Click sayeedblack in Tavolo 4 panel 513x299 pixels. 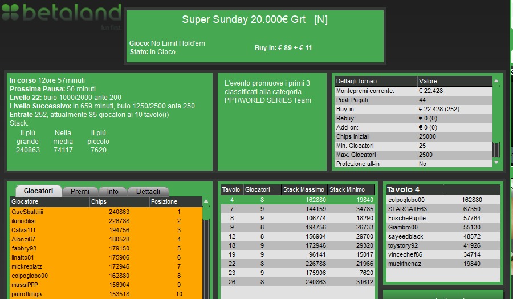443,236
